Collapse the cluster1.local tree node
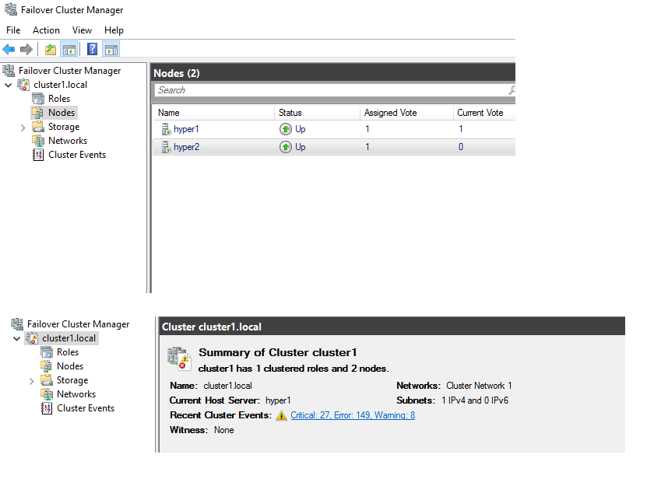 (8, 84)
